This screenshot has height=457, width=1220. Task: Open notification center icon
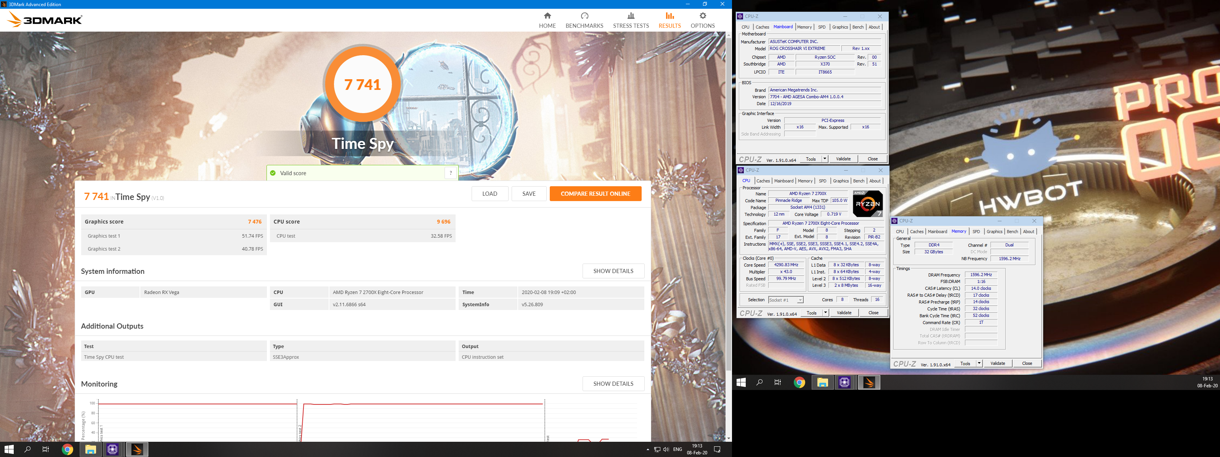pyautogui.click(x=717, y=449)
